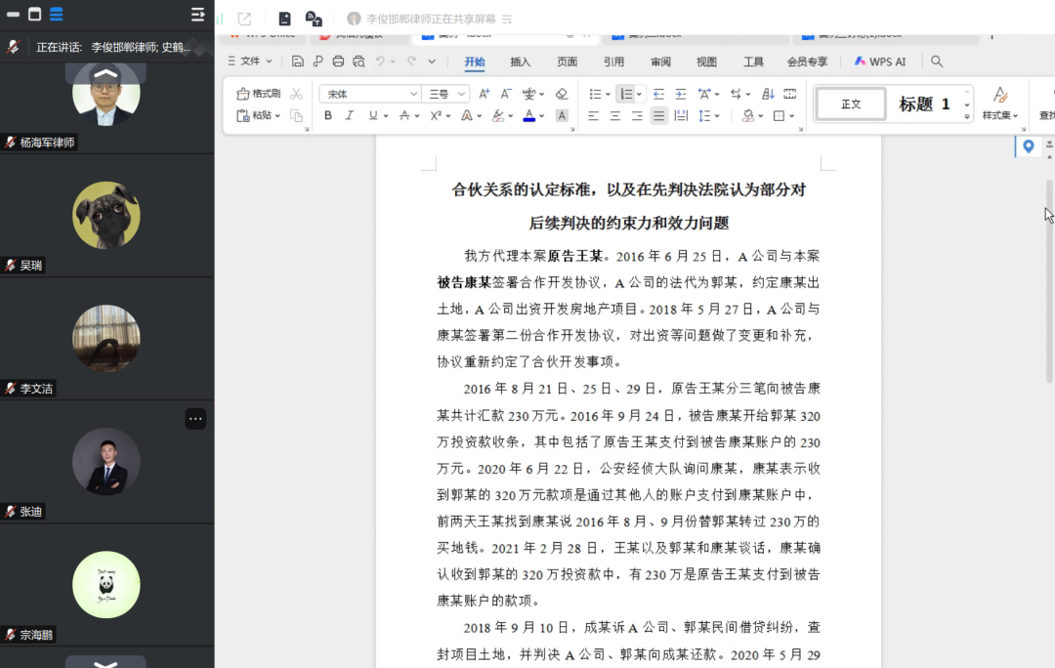Viewport: 1055px width, 668px height.
Task: Open the font color (A) icon
Action: (528, 114)
